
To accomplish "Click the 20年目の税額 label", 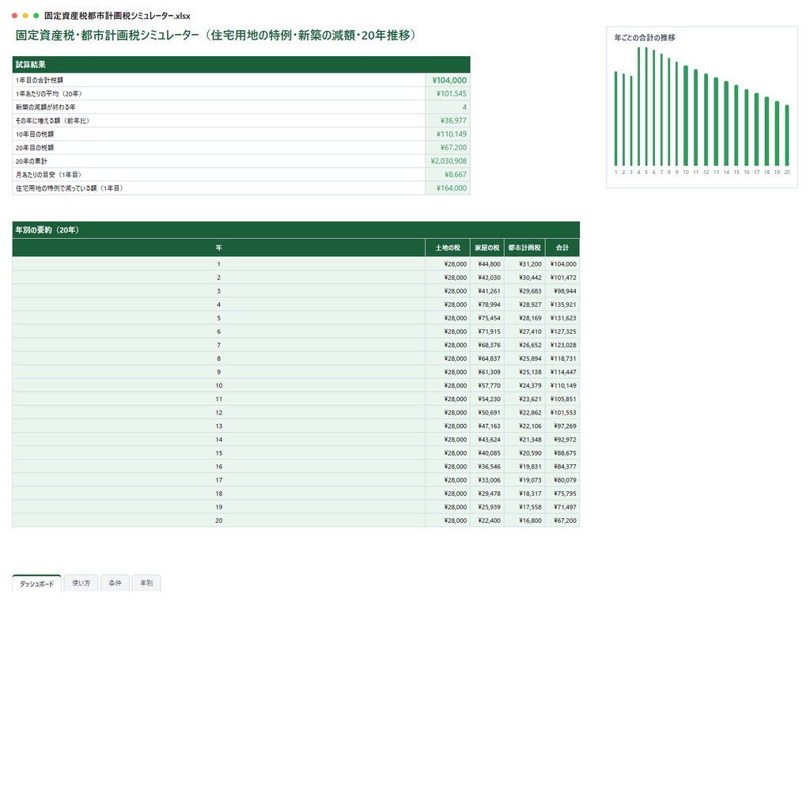I will pos(35,148).
